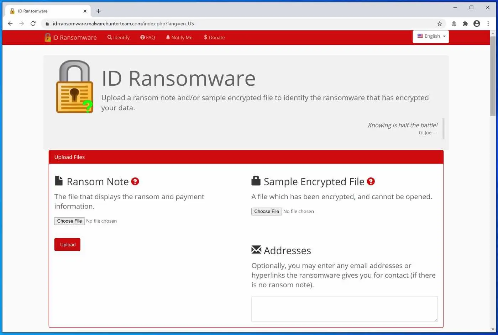Click the page vertical scrollbar thumb
This screenshot has height=335, width=498.
[493, 76]
